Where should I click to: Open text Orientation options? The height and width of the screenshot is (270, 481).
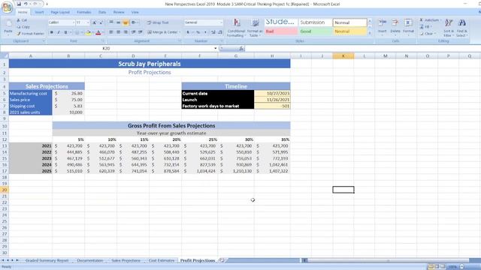click(134, 22)
